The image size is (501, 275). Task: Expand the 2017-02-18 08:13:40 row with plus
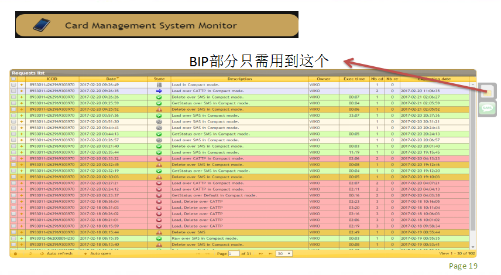pos(22,245)
